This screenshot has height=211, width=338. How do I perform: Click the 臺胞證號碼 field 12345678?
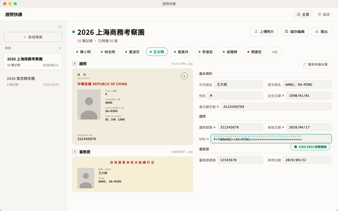(x=240, y=160)
